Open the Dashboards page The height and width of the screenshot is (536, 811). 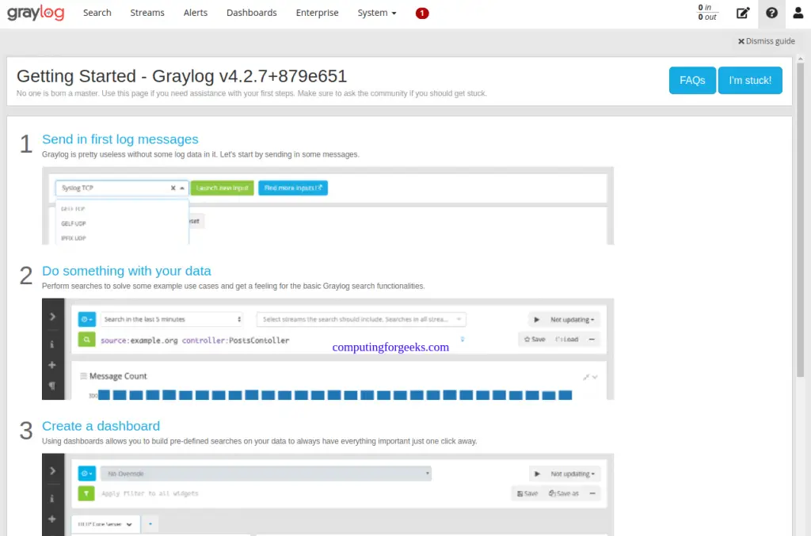(251, 13)
